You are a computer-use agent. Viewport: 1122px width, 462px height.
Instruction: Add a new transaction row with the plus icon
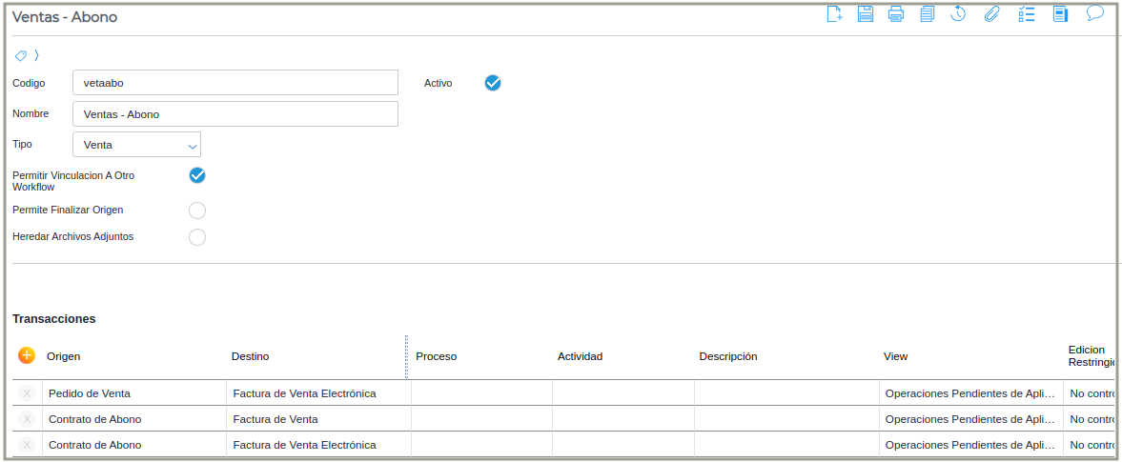pyautogui.click(x=27, y=355)
